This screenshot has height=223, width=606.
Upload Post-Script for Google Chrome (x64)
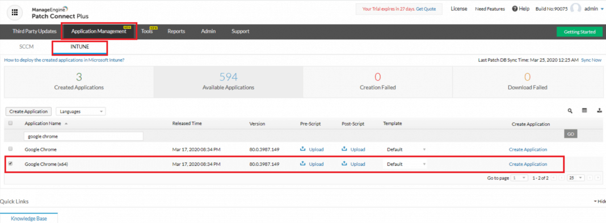tap(354, 164)
